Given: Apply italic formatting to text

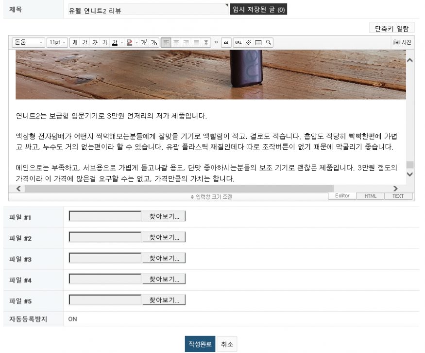Looking at the screenshot, I should click(95, 42).
